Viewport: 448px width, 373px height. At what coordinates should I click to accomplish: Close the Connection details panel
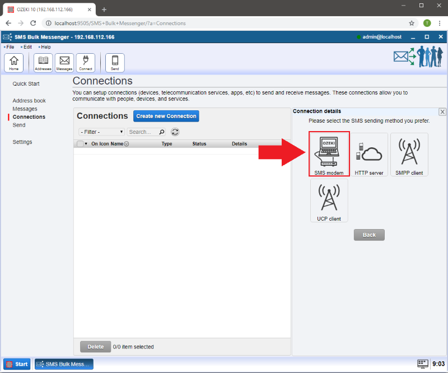point(442,111)
